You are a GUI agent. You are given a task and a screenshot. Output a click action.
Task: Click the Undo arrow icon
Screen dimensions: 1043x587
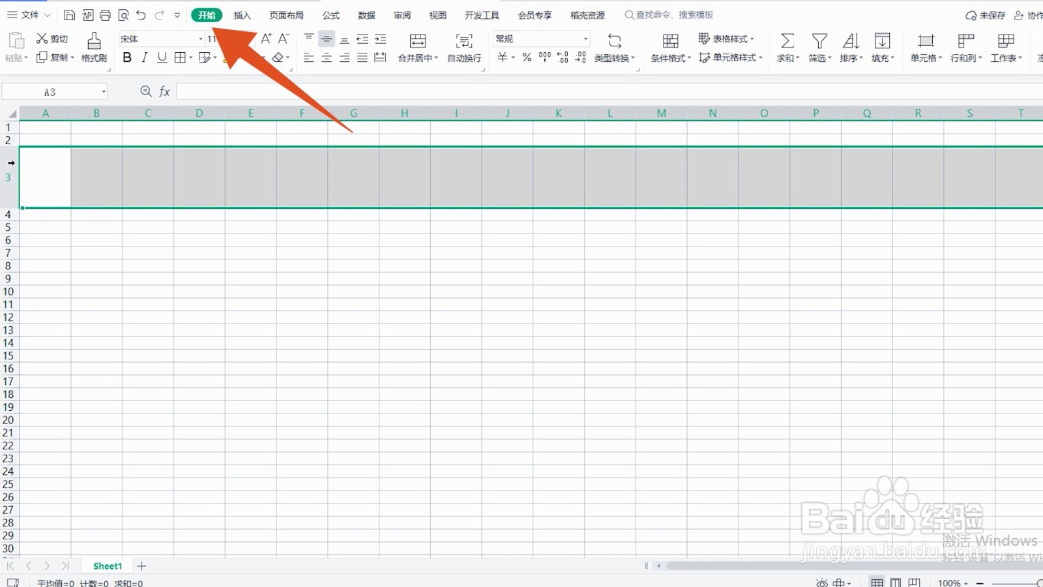coord(141,15)
